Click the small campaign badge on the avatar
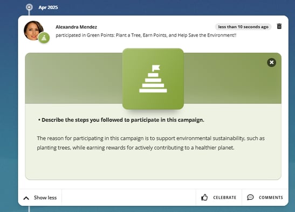Screen dimensions: 295x212 (x=44, y=38)
